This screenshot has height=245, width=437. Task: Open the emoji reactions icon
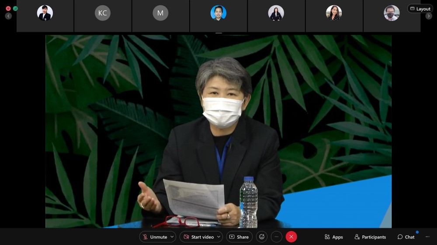pos(262,237)
